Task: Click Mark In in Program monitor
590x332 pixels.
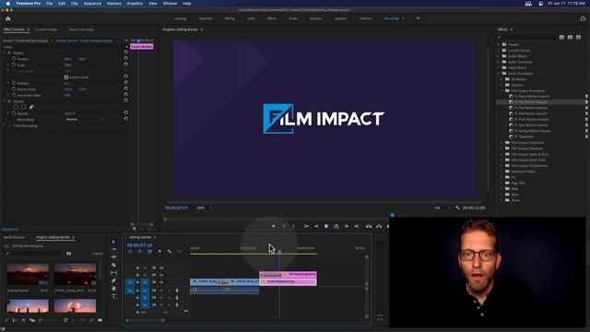Action: click(x=284, y=226)
